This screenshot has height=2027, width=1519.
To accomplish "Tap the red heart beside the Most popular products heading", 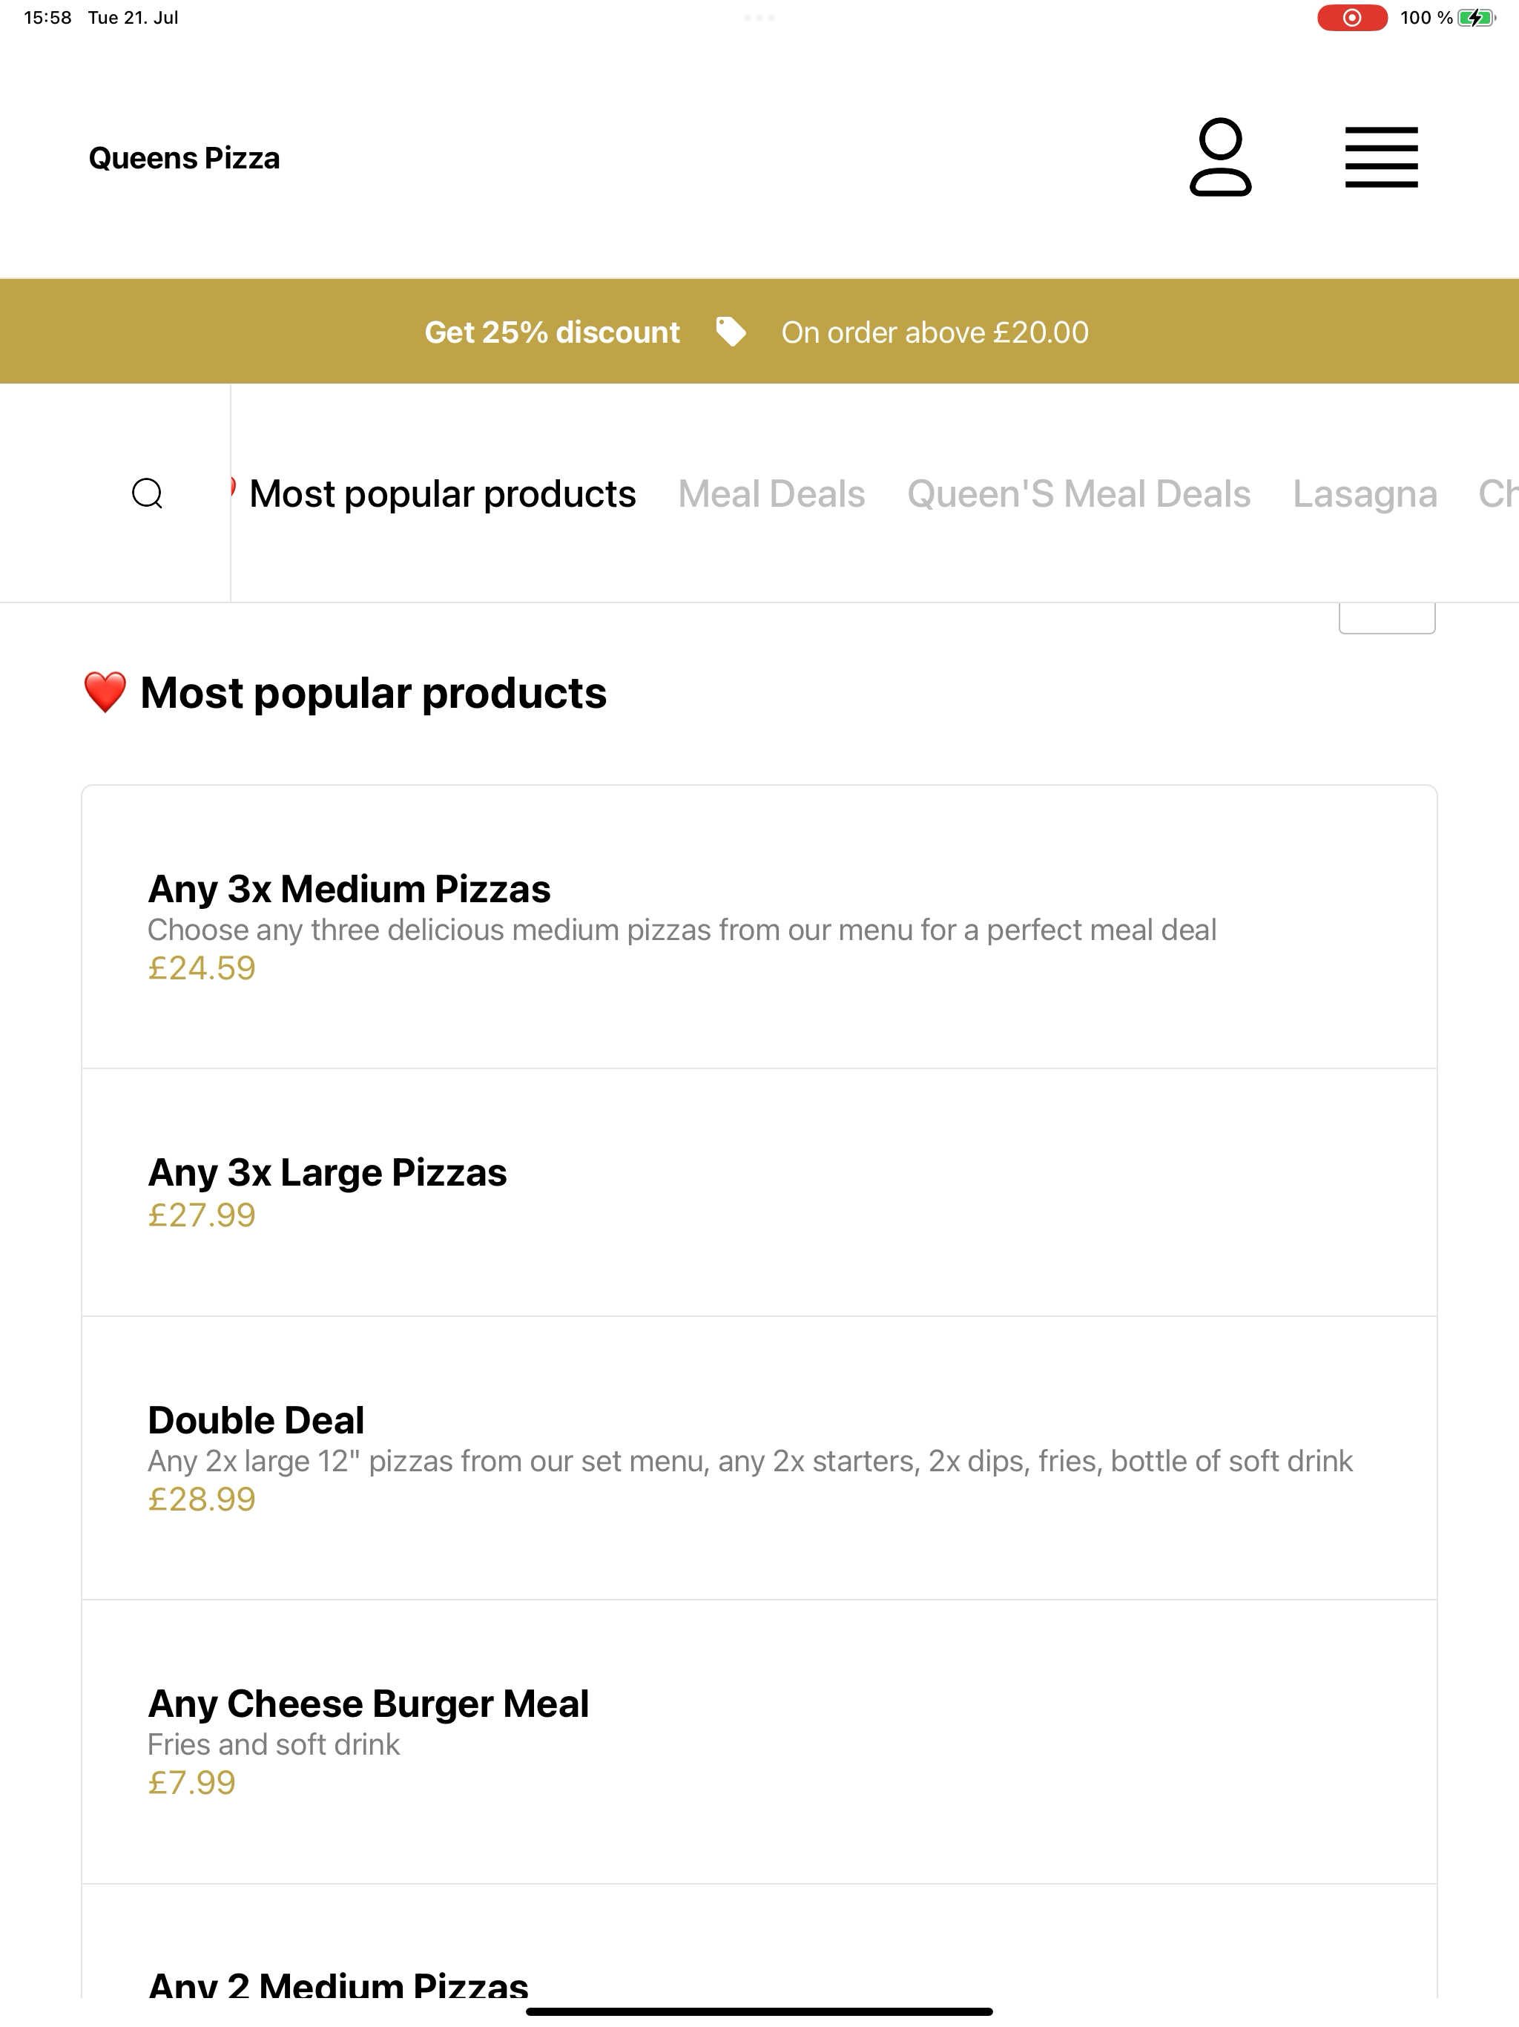I will (105, 693).
